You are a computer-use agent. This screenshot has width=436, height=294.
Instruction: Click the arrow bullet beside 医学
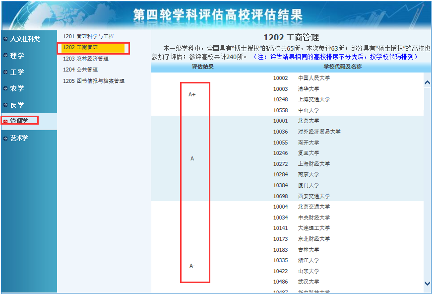point(5,105)
